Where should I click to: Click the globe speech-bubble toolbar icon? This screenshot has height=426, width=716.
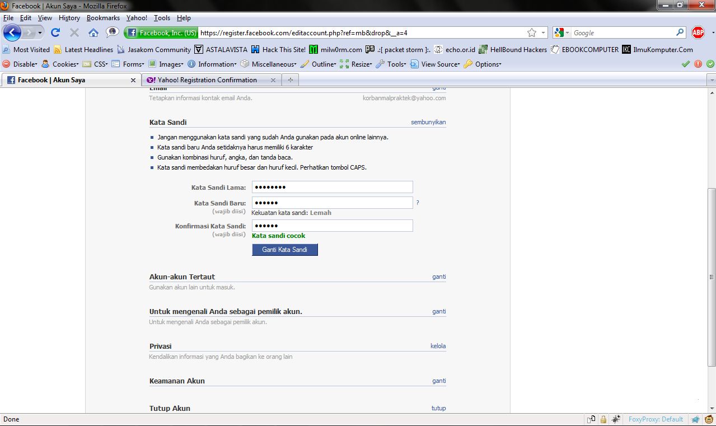(x=113, y=32)
